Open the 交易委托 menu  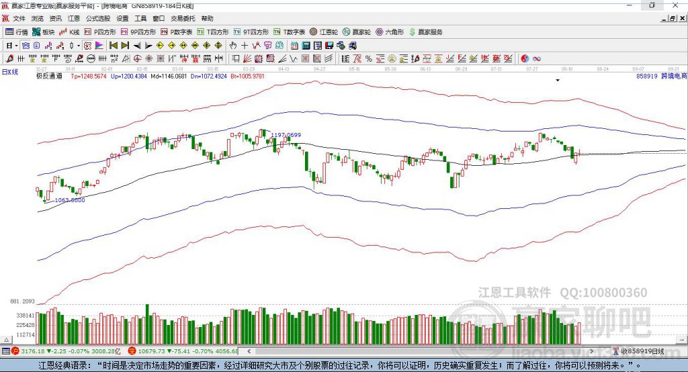[x=183, y=18]
